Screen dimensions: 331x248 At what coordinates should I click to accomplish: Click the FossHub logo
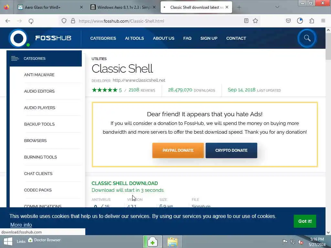[40, 38]
